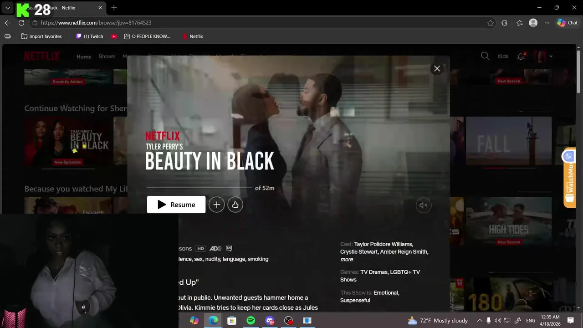Open the Windows notification center

point(571,321)
